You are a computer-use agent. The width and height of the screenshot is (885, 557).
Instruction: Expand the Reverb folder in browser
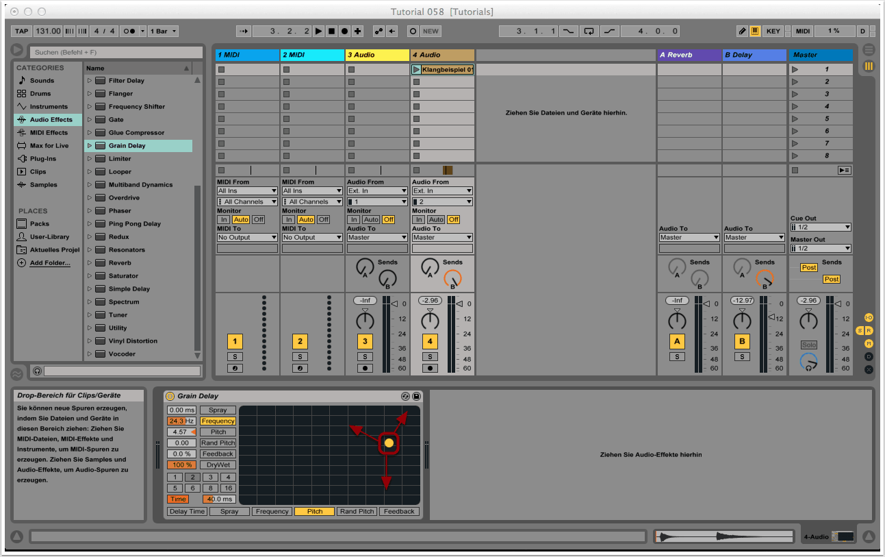(89, 263)
